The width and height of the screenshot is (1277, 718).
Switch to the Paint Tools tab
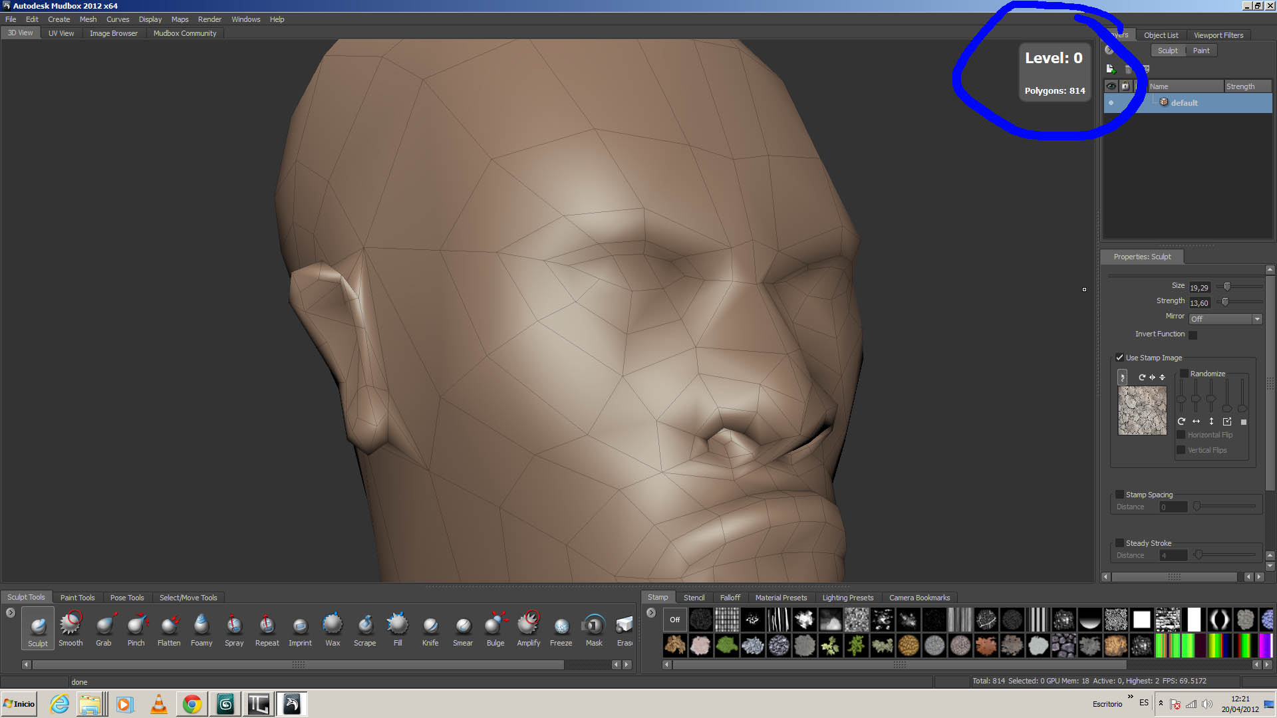[x=77, y=598]
